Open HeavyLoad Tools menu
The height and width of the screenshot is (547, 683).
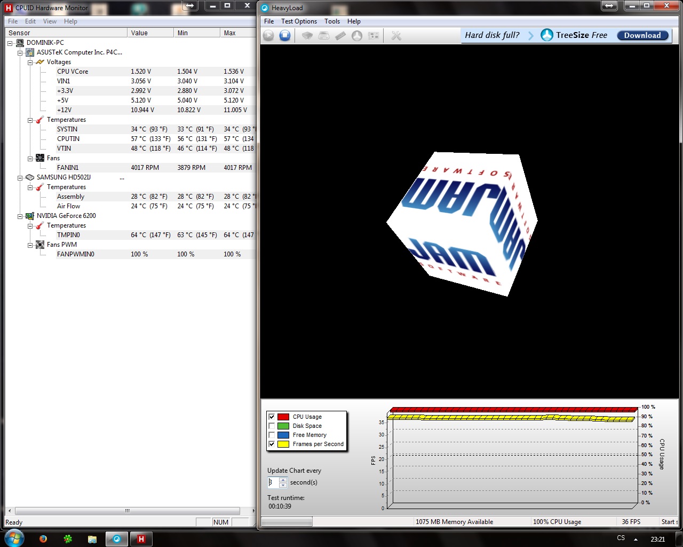coord(332,21)
